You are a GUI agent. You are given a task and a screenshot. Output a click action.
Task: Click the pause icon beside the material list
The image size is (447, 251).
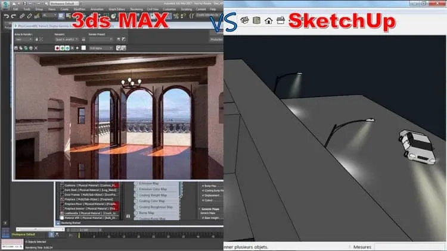click(x=128, y=217)
